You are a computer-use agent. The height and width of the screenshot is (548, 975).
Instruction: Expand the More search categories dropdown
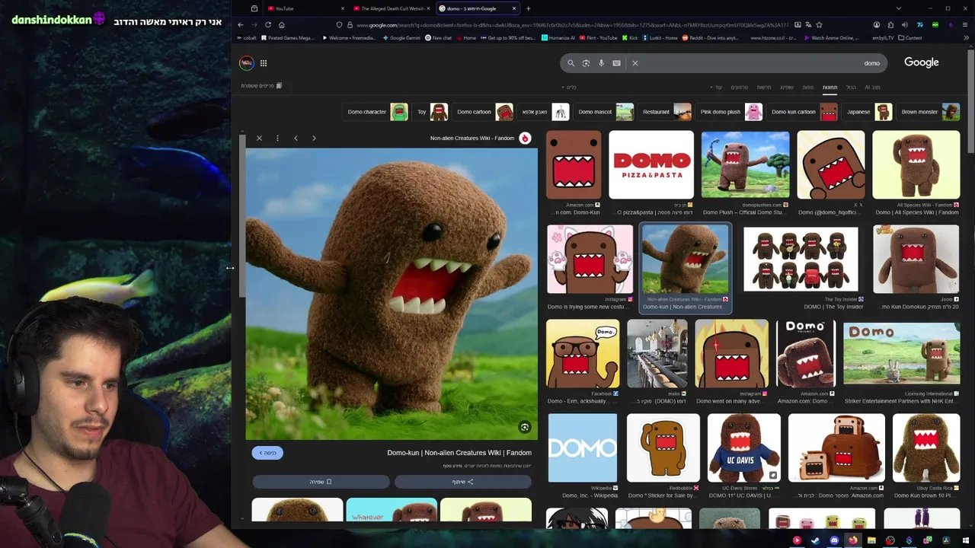coord(716,88)
